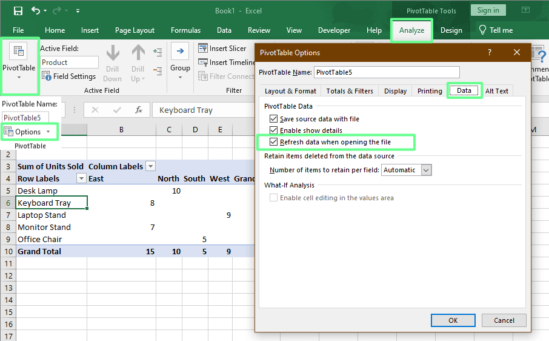The width and height of the screenshot is (549, 341).
Task: Uncheck Save source data with file
Action: click(x=274, y=119)
